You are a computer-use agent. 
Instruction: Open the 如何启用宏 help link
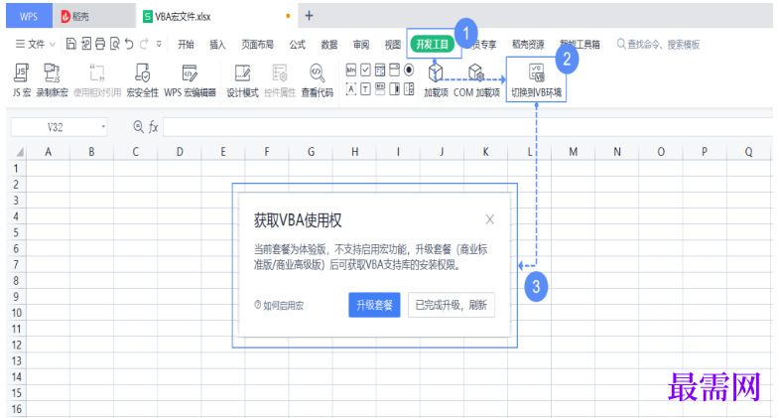pyautogui.click(x=279, y=306)
